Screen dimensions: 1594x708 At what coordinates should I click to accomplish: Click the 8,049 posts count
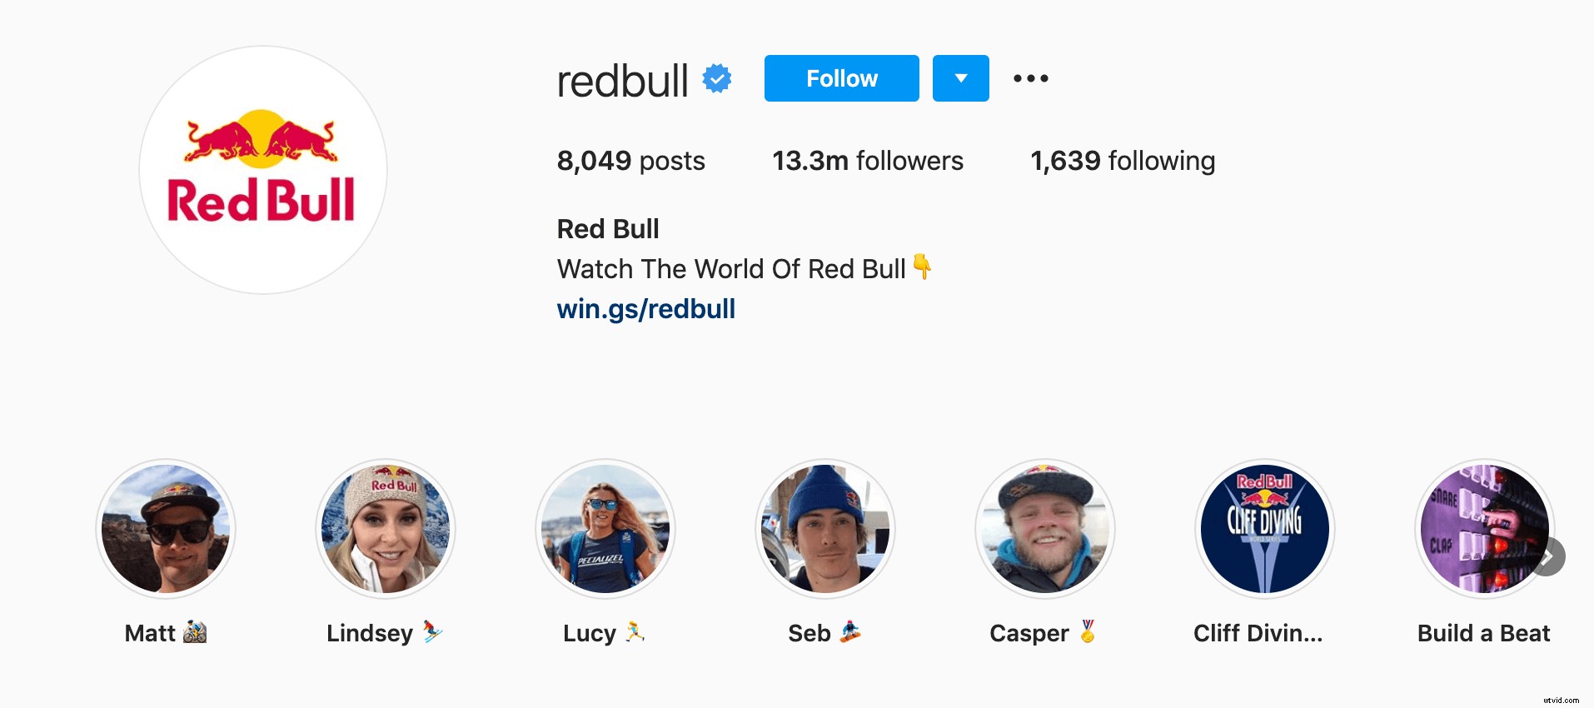(630, 161)
